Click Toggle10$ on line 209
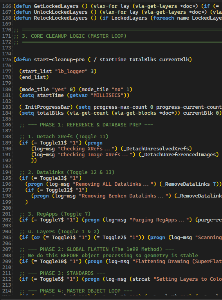Screen dimensions: 222x300 click(x=53, y=262)
